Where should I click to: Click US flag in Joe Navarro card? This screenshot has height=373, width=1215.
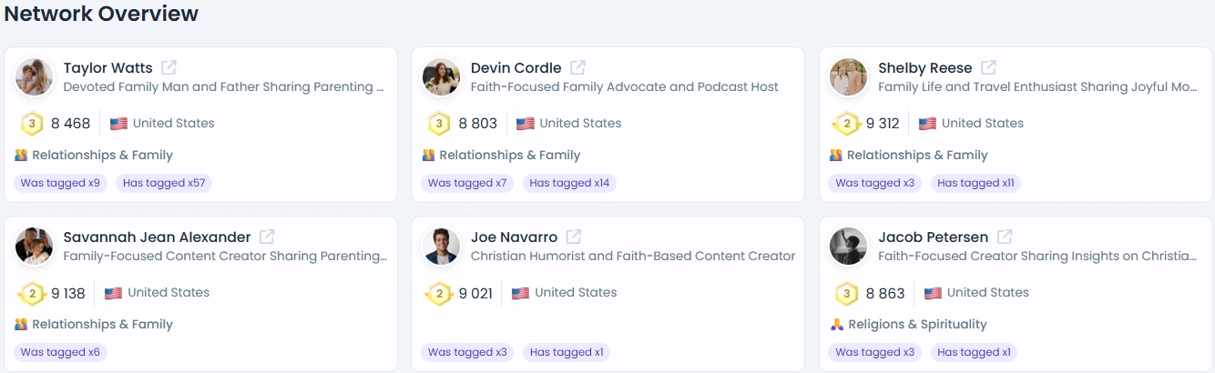pos(520,293)
